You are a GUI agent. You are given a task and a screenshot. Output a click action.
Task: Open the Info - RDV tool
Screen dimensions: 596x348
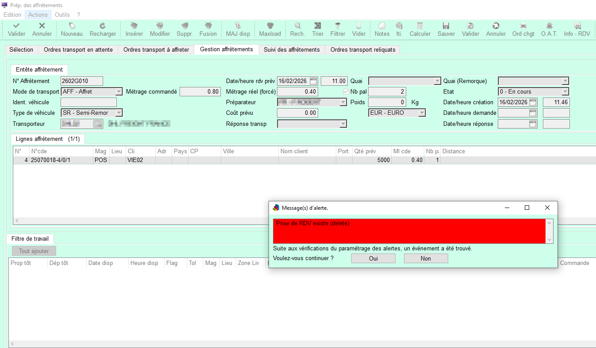click(x=577, y=26)
